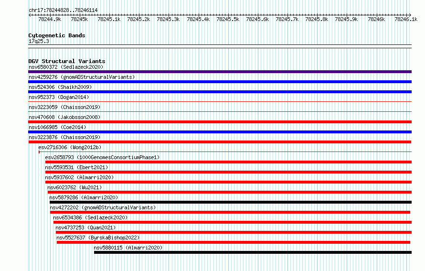This screenshot has width=425, height=271.
Task: Select the red nsv3223876 variant bar
Action: point(220,142)
